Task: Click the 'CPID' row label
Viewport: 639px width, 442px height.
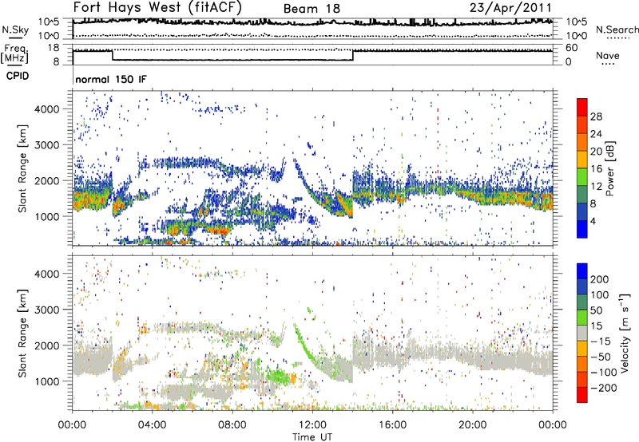Action: tap(18, 76)
